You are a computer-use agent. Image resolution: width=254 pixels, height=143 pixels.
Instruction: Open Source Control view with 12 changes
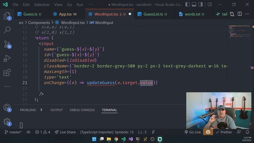pyautogui.click(x=7, y=44)
